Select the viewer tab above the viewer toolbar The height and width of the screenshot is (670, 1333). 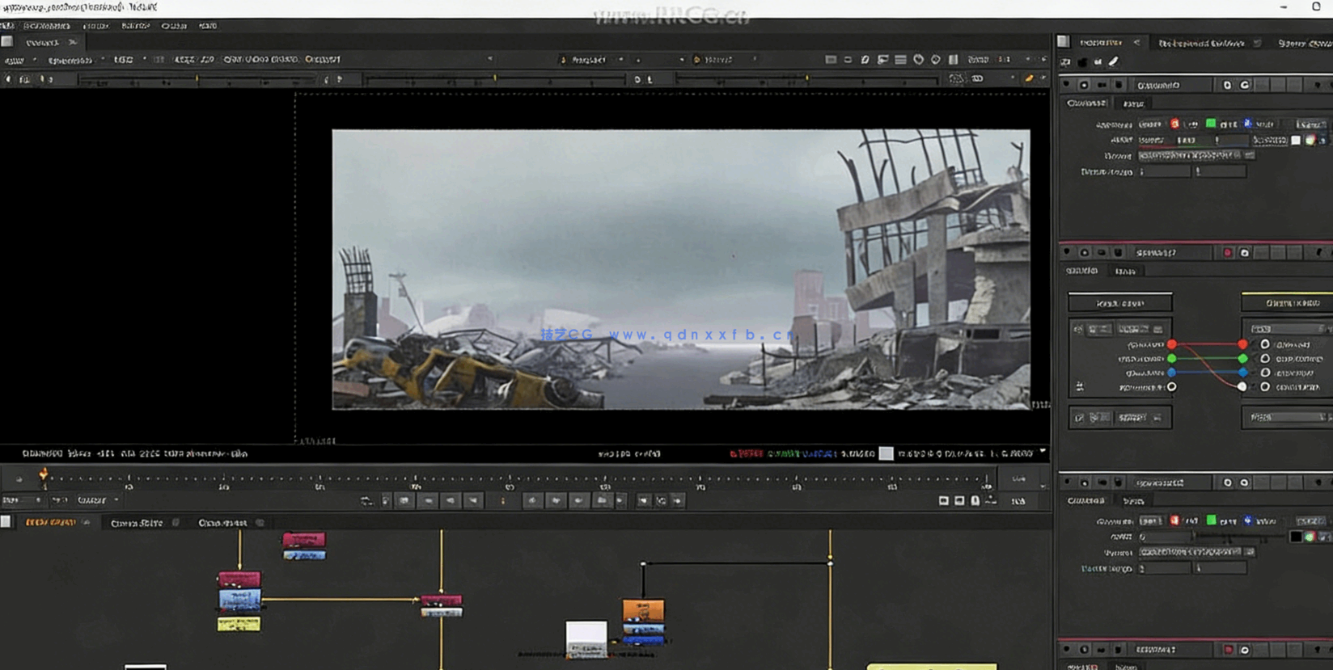(x=42, y=42)
